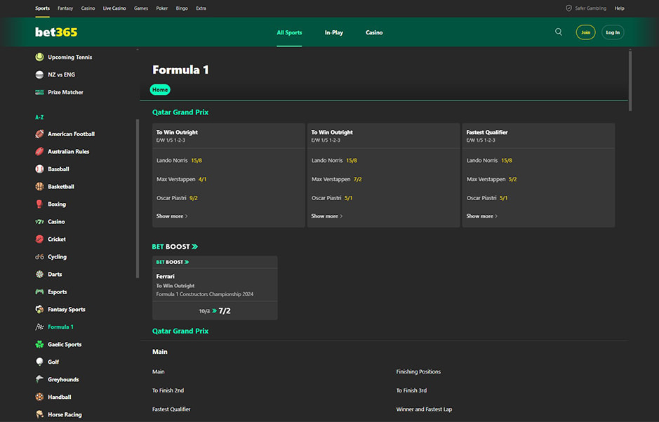Screen dimensions: 659x422
Task: Pick Max Verstappen at 5/2 Fastest Qualifier
Action: 492,179
